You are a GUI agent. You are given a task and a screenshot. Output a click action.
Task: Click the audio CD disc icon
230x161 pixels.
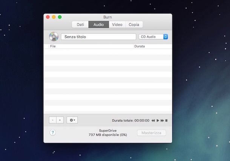click(x=54, y=36)
